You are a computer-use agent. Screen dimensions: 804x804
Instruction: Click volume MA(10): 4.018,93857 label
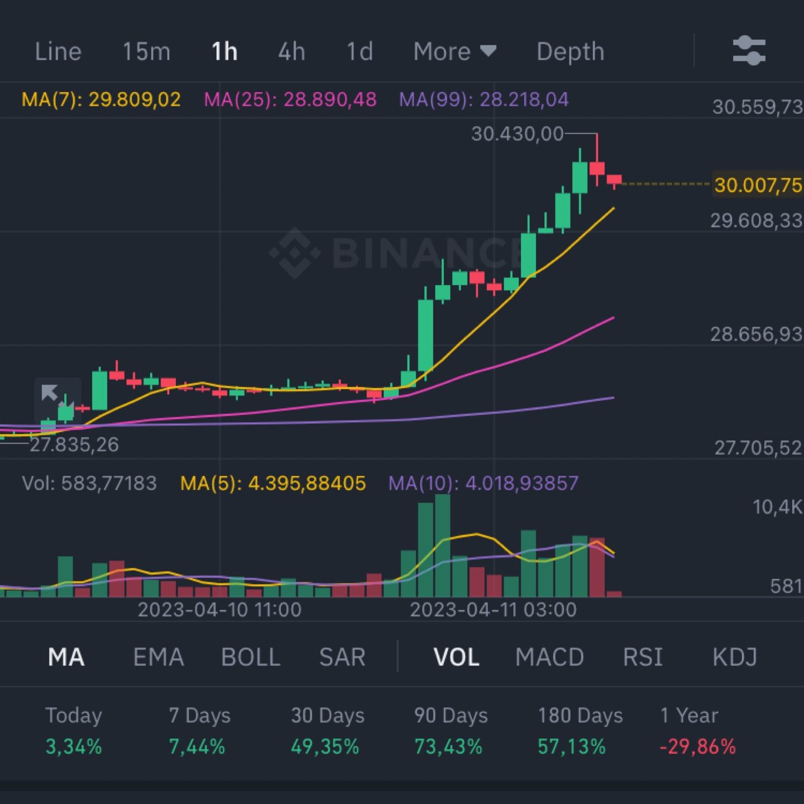[x=484, y=483]
